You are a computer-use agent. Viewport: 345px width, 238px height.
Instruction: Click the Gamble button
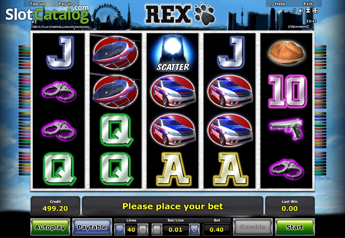click(x=253, y=227)
